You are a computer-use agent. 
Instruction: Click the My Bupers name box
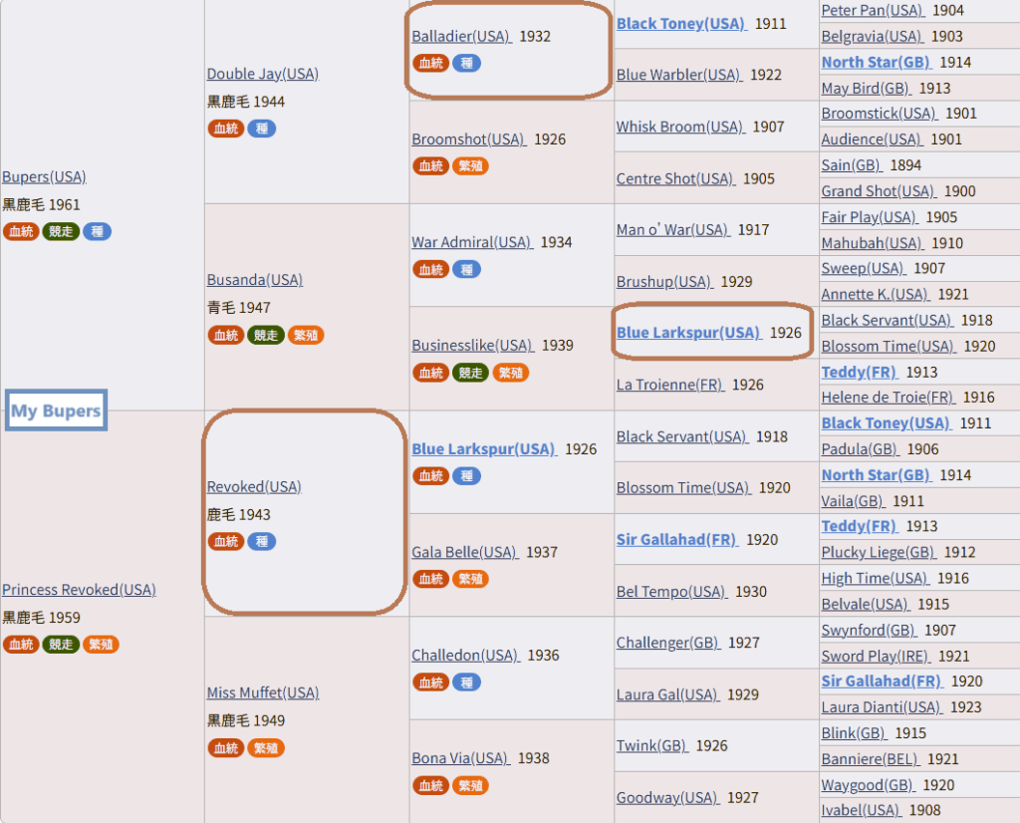coord(56,411)
